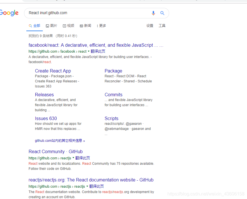
Task: Open the facebook/react result title
Action: pos(96,45)
